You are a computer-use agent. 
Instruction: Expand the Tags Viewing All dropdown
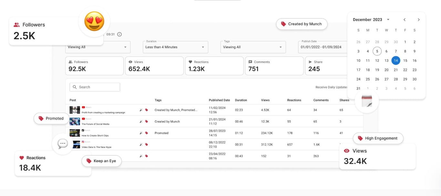point(253,47)
